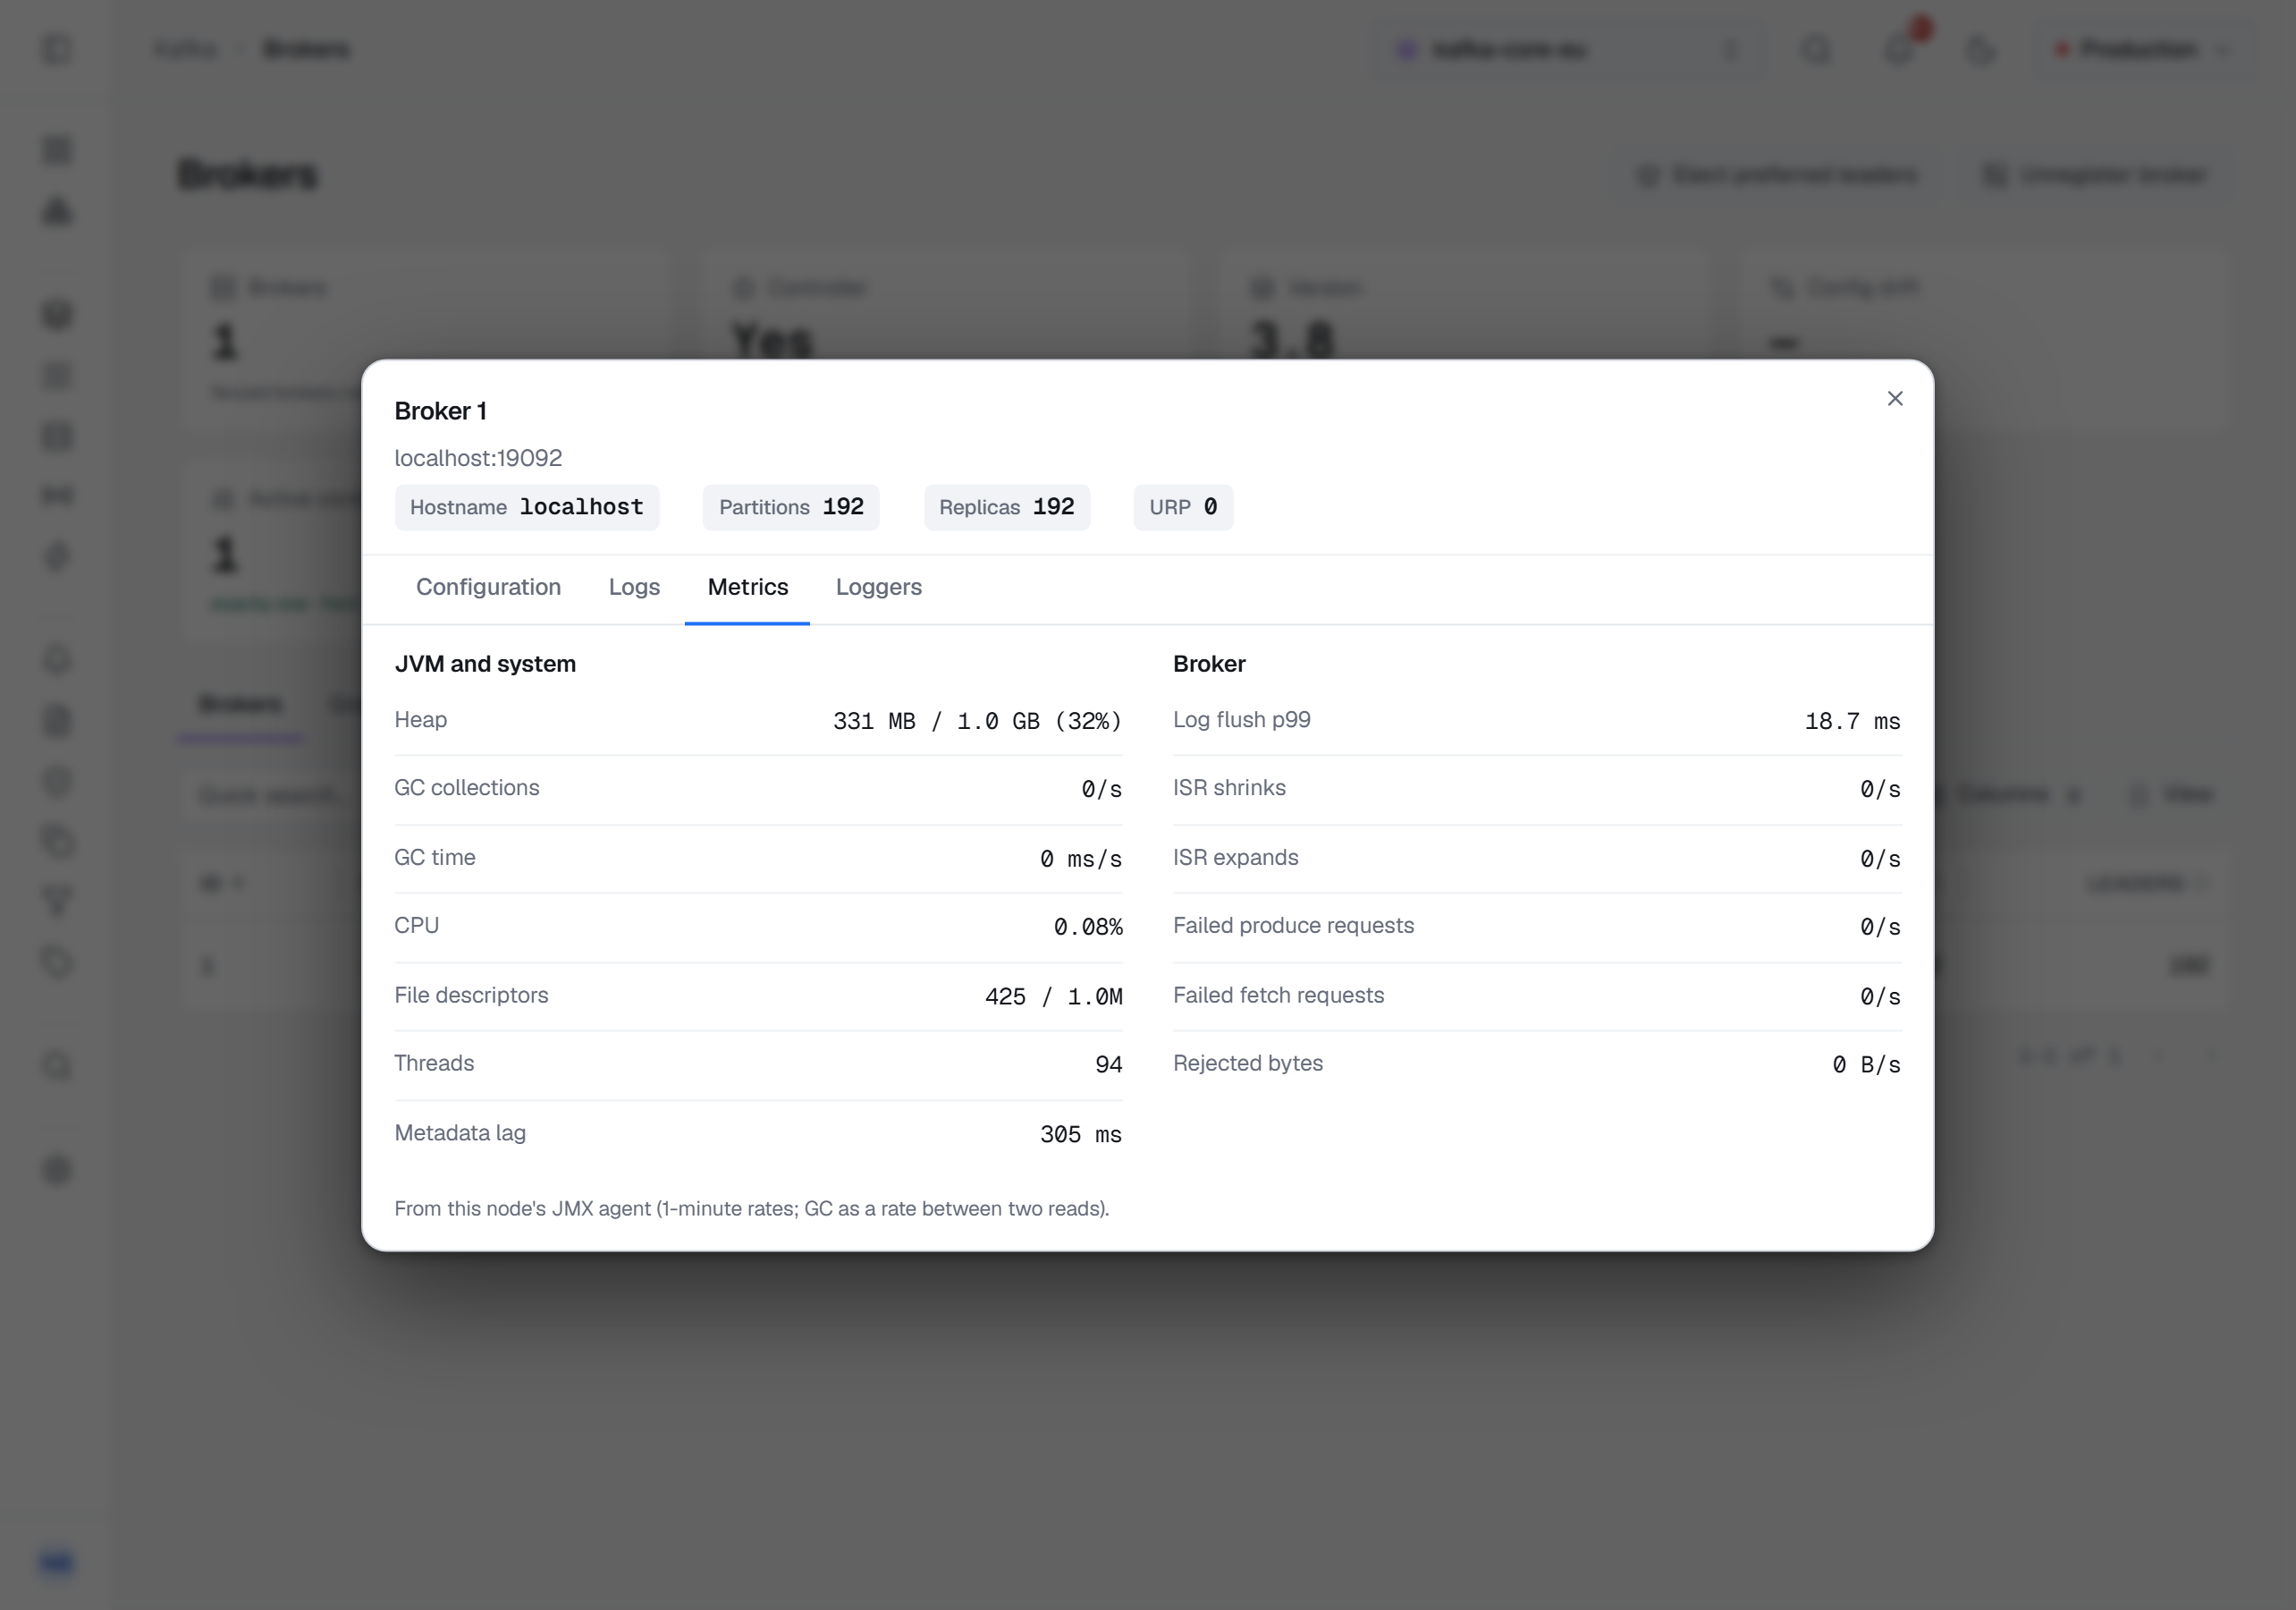This screenshot has height=1610, width=2296.
Task: Click the Broker section heading
Action: click(1209, 664)
